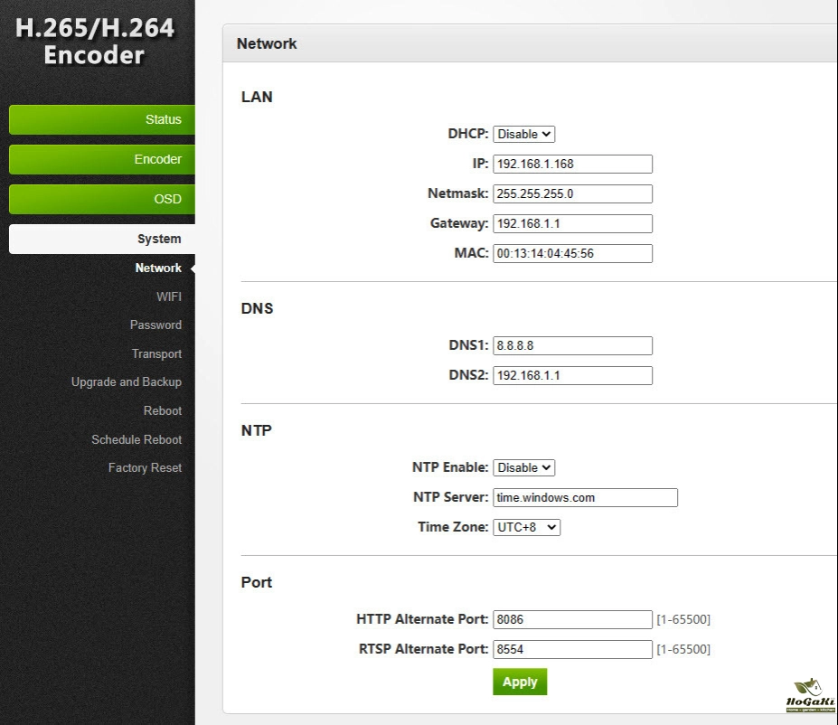
Task: Select the Schedule Reboot option
Action: (137, 439)
